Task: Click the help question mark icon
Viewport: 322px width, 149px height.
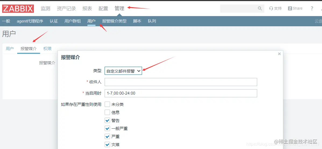Action: click(312, 8)
